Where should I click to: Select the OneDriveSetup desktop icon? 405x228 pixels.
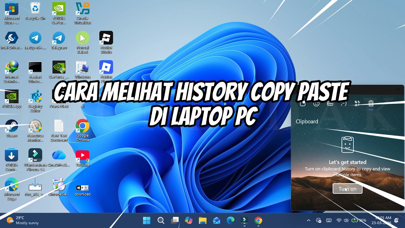59,158
